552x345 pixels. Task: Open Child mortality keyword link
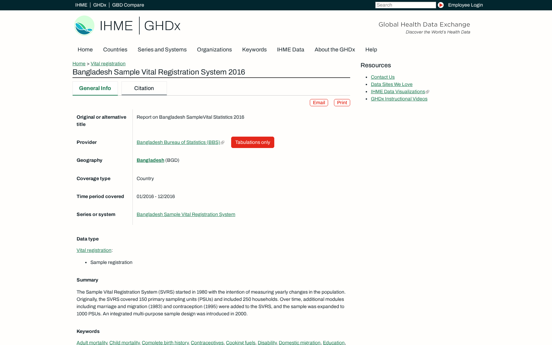125,343
